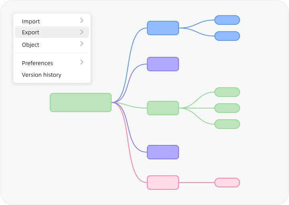The height and width of the screenshot is (205, 289).
Task: Select the highlighted Export menu item
Action: click(x=31, y=32)
